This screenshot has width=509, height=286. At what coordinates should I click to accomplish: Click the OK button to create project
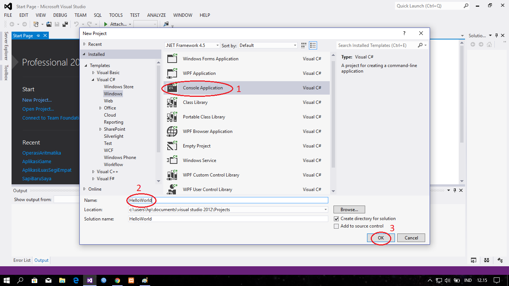380,238
